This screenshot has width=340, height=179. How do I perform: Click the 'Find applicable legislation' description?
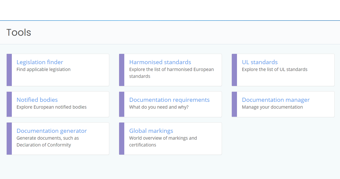[x=43, y=69]
